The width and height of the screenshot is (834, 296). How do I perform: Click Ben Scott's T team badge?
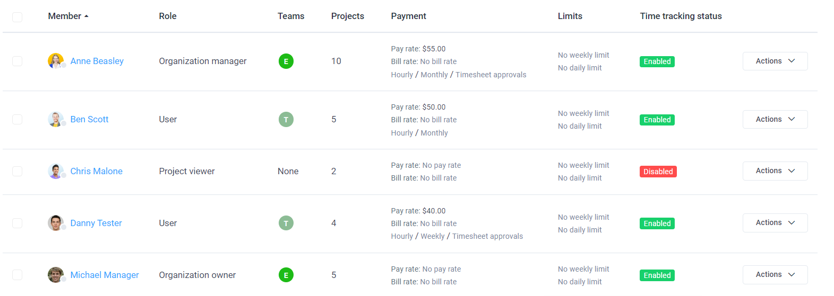286,120
